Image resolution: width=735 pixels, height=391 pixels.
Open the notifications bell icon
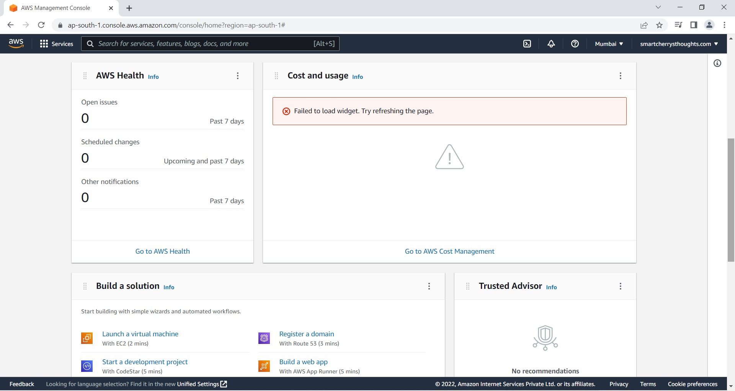click(x=551, y=44)
